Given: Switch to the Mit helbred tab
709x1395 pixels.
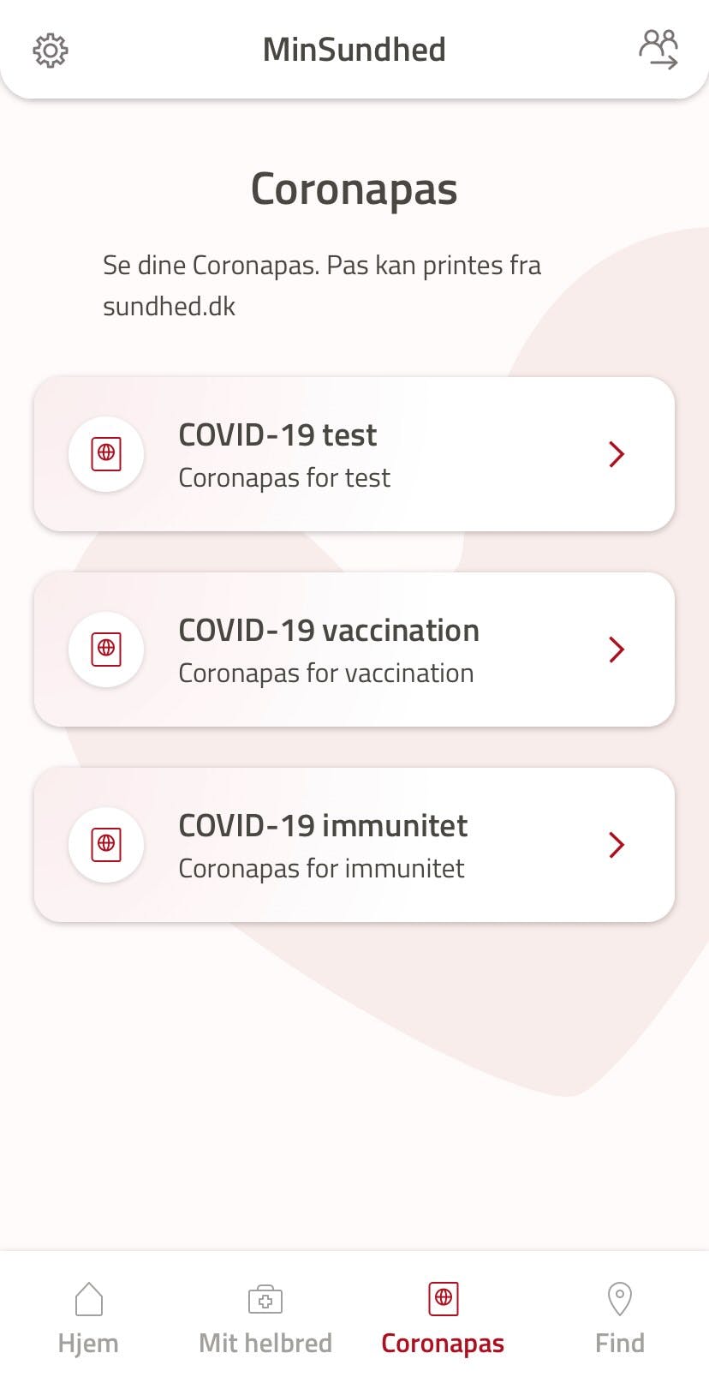Looking at the screenshot, I should (265, 1343).
